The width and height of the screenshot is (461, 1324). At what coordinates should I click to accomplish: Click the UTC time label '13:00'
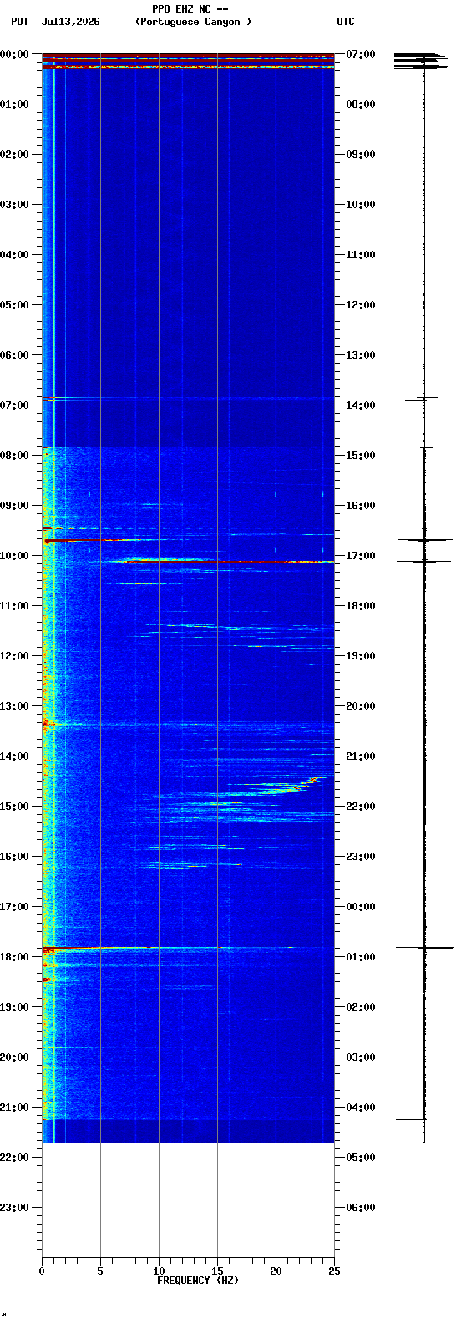click(361, 355)
